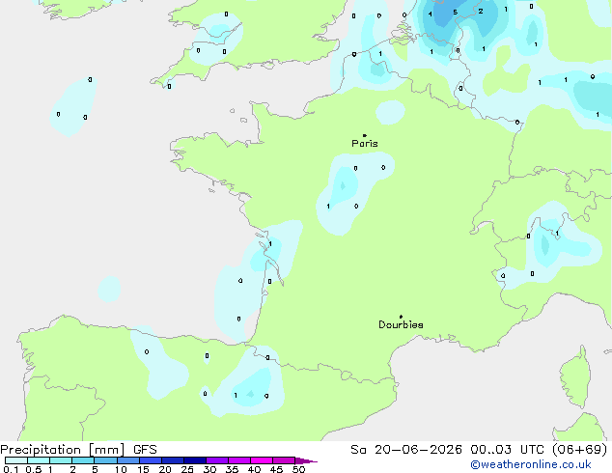Pick the legend swatch between 0.1 and 0.5
Screen dimensions: 612x473
point(16,460)
